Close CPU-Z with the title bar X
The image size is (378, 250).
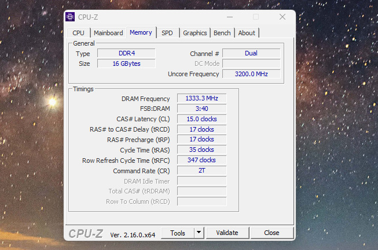tap(282, 17)
